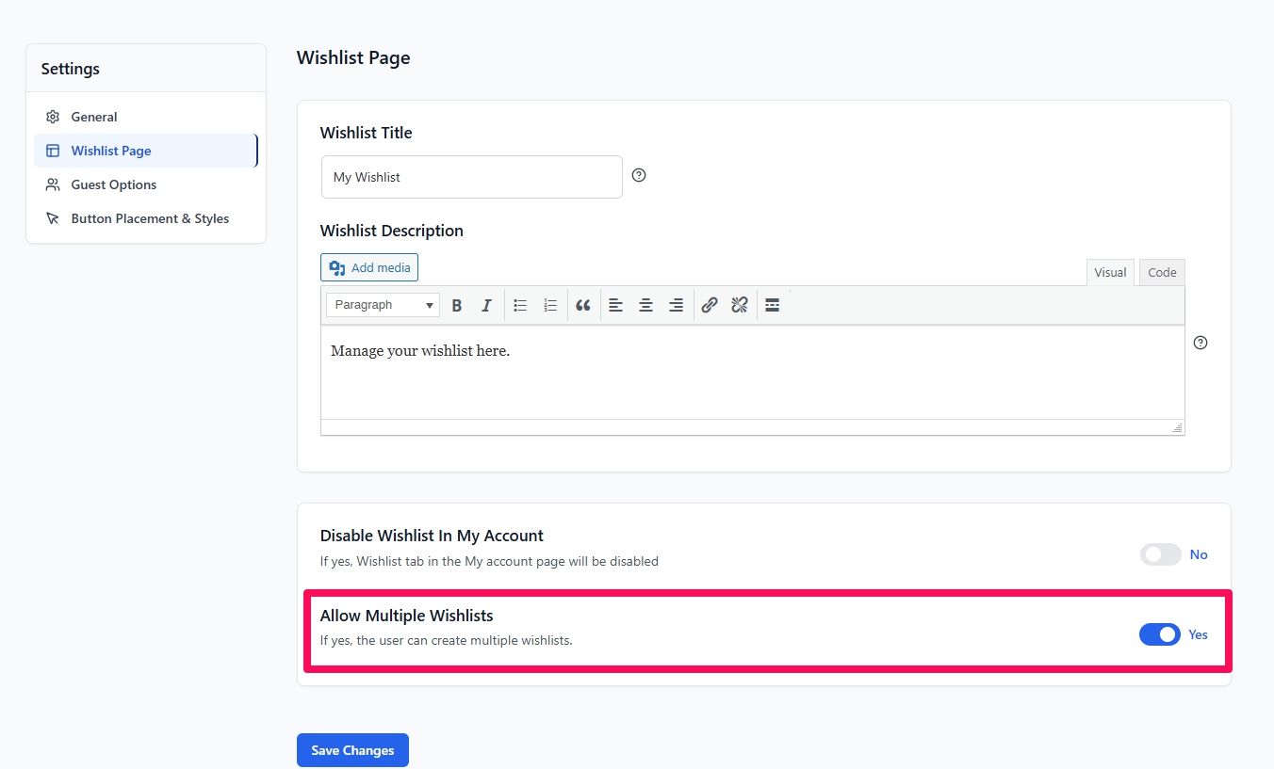
Task: Center align the description text
Action: tap(645, 305)
